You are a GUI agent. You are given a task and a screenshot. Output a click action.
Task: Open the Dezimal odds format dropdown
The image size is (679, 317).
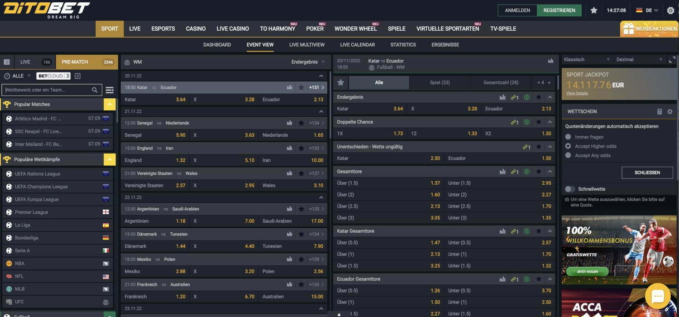click(639, 60)
